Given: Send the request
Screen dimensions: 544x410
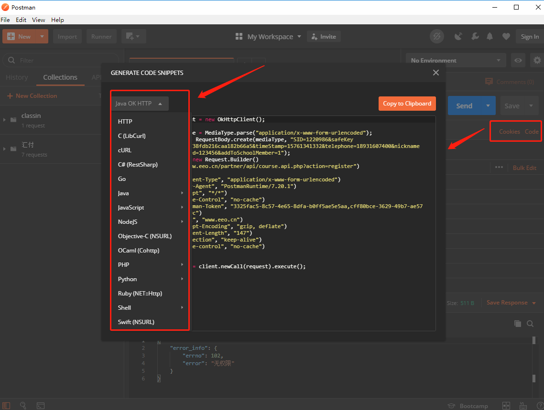Looking at the screenshot, I should (x=464, y=105).
